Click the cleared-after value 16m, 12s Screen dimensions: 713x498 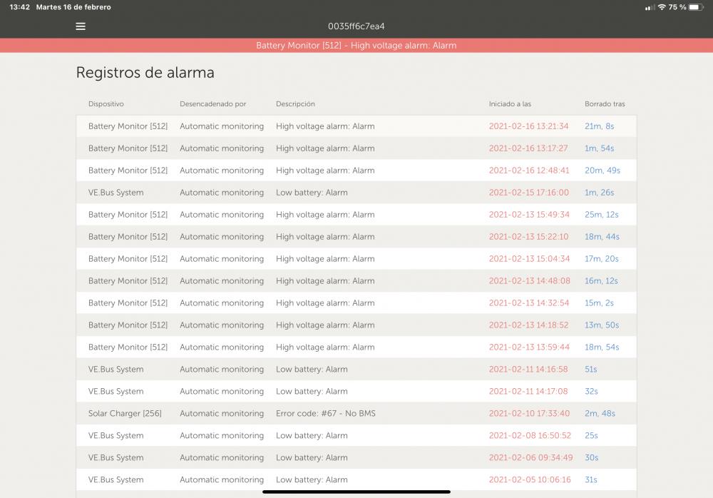(601, 281)
